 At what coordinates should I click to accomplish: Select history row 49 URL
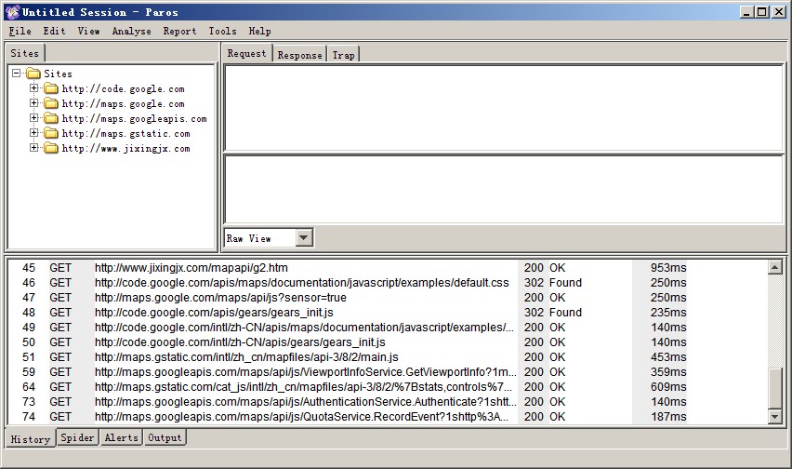coord(304,328)
